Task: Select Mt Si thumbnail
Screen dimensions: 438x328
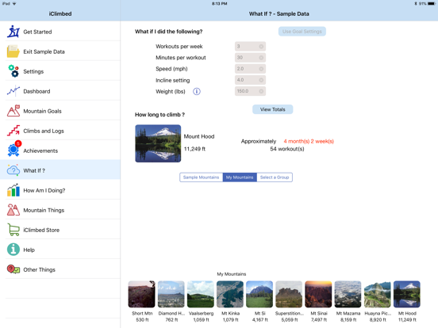Action: (x=259, y=294)
